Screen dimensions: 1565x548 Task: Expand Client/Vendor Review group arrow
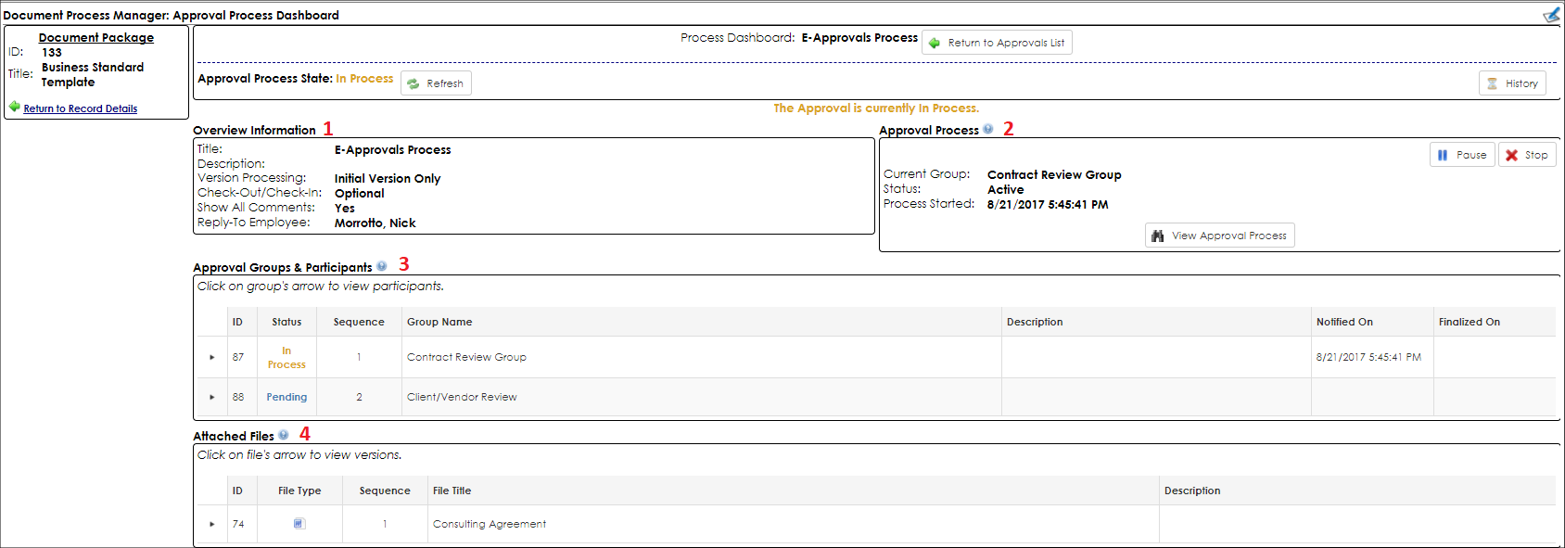coord(212,397)
